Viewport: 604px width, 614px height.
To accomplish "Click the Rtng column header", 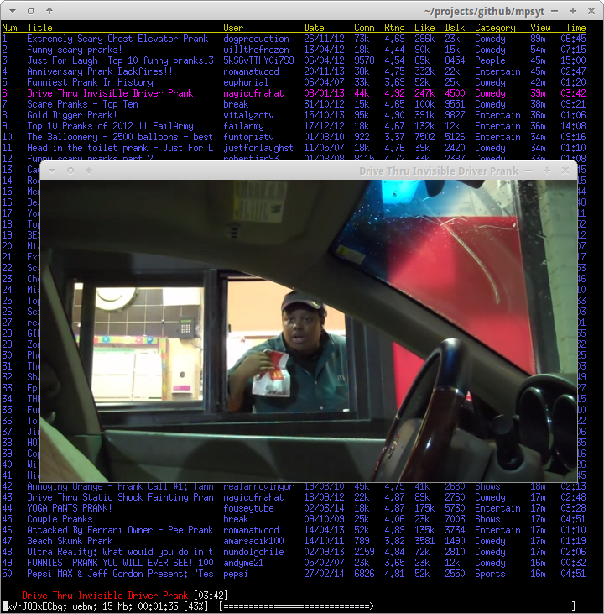I will point(394,28).
